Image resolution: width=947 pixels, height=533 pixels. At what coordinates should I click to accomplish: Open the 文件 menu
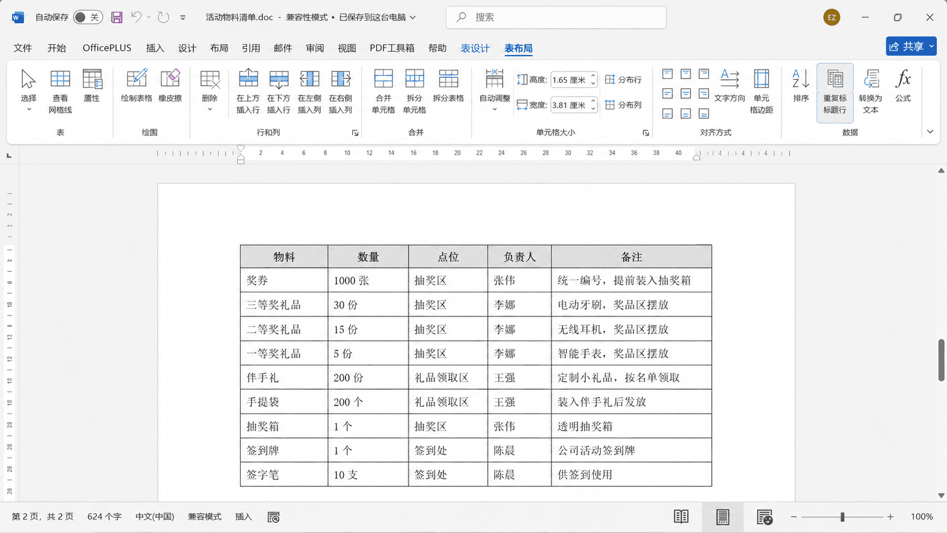click(x=23, y=48)
